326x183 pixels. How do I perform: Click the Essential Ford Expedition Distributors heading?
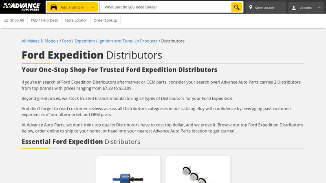click(x=81, y=142)
